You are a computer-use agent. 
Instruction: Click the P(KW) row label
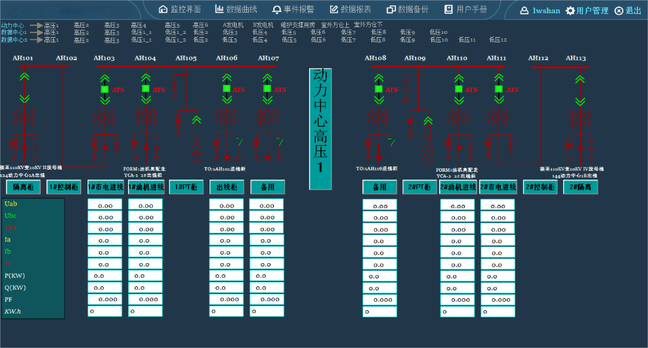[15, 275]
